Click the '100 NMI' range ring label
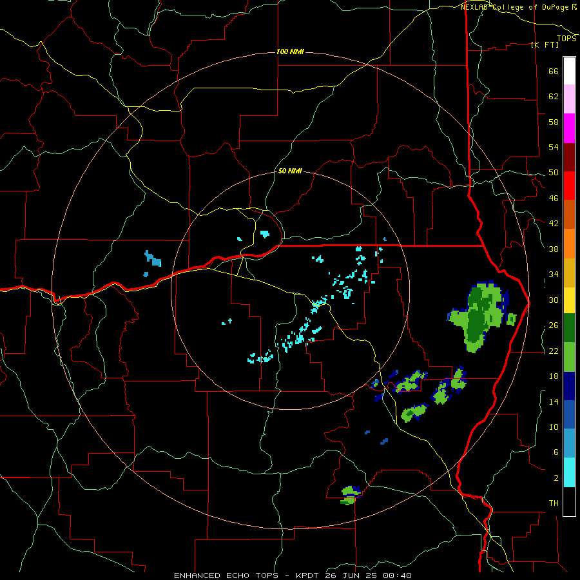580x580 pixels. click(x=290, y=52)
